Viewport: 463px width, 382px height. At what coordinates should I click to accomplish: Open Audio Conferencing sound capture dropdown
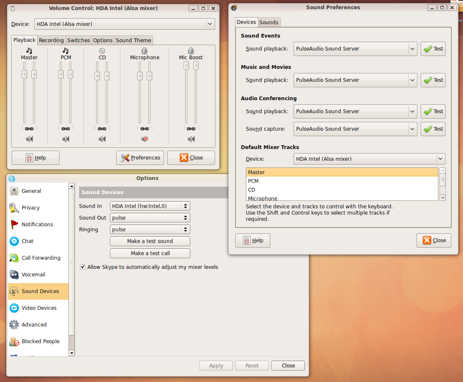point(355,129)
